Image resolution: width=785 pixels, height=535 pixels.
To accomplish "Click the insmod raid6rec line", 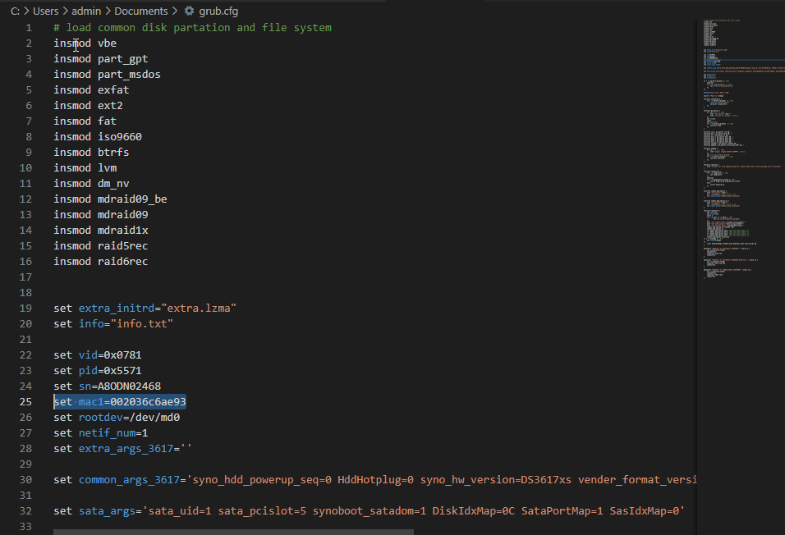I will (x=101, y=262).
